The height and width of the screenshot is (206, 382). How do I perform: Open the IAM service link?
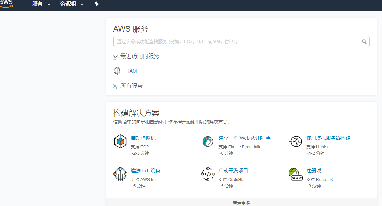(x=132, y=71)
